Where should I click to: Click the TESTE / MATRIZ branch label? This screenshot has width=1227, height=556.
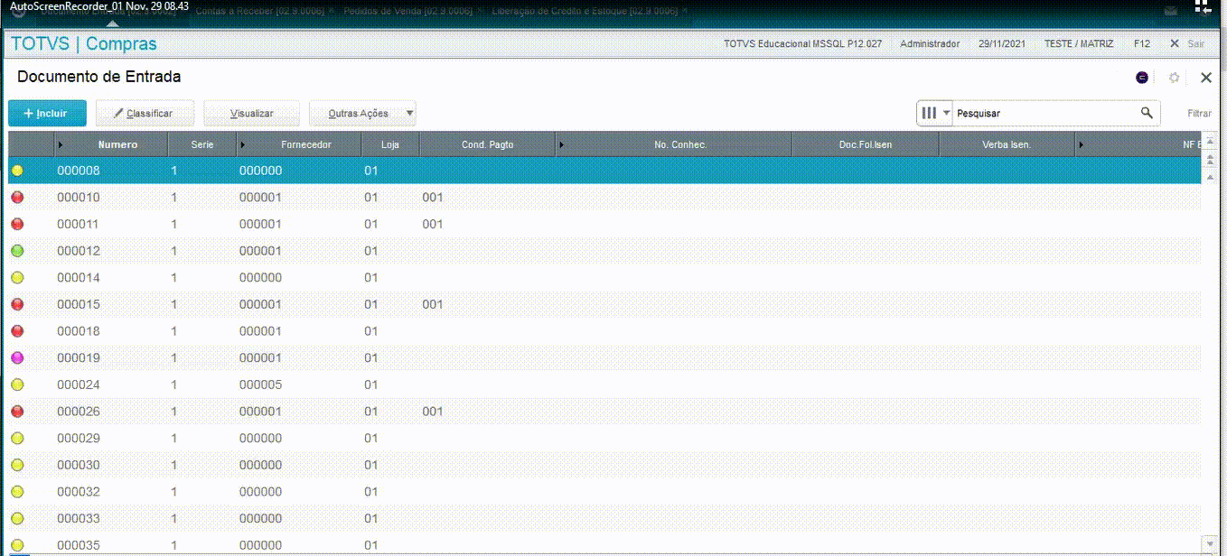(x=1079, y=43)
